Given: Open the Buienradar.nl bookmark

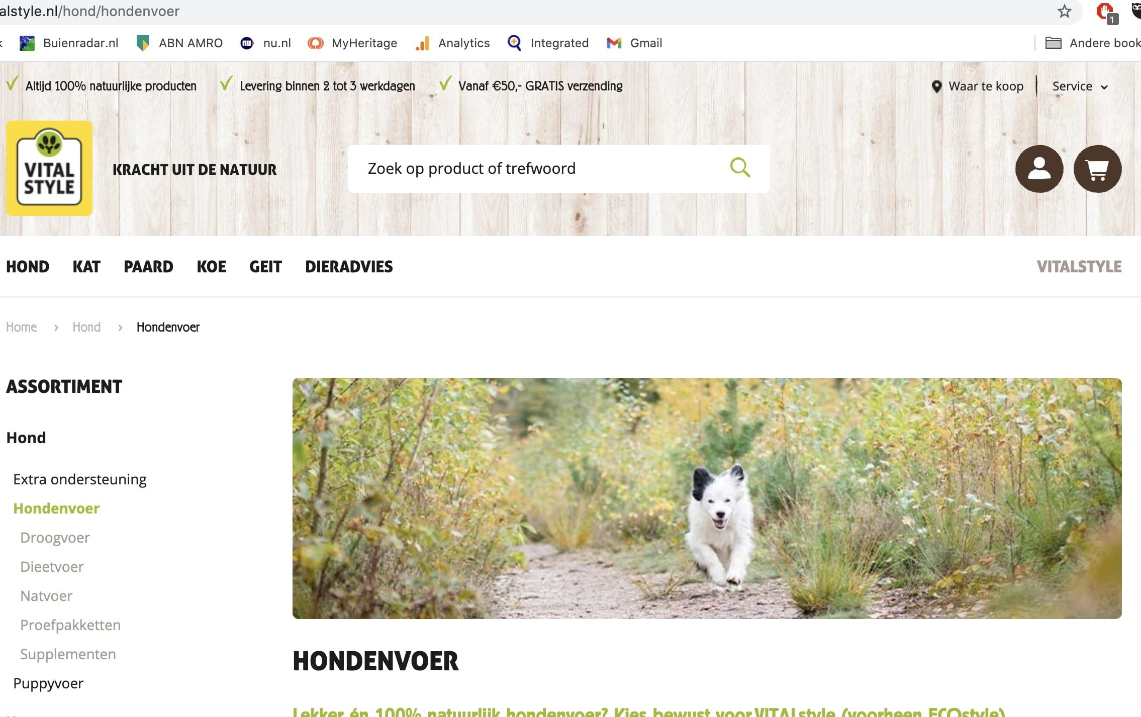Looking at the screenshot, I should [x=69, y=43].
